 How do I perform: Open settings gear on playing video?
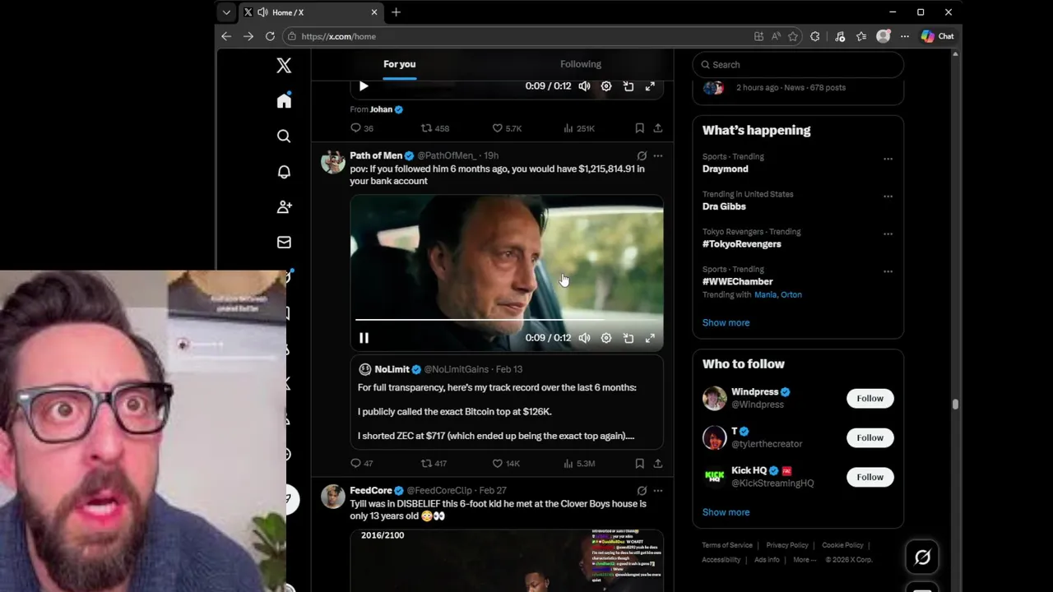point(606,338)
